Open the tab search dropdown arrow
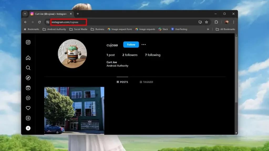269x151 pixels. (25, 14)
